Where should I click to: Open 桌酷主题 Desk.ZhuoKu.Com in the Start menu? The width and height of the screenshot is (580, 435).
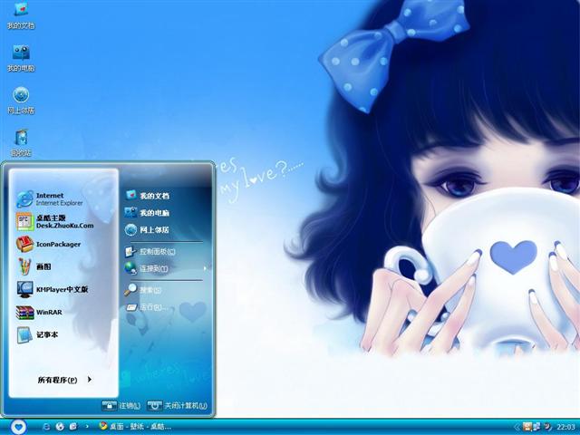point(54,221)
